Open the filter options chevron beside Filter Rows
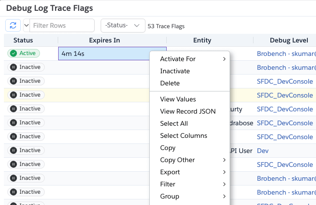This screenshot has height=205, width=316. [26, 26]
